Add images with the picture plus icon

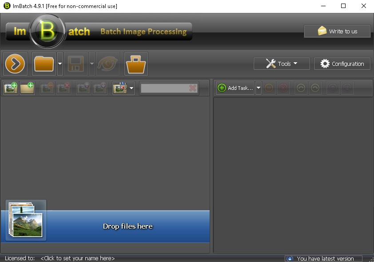tap(11, 88)
